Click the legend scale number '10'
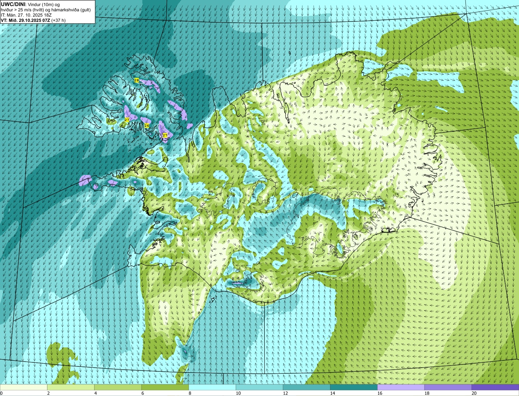519x396 pixels. 238,393
